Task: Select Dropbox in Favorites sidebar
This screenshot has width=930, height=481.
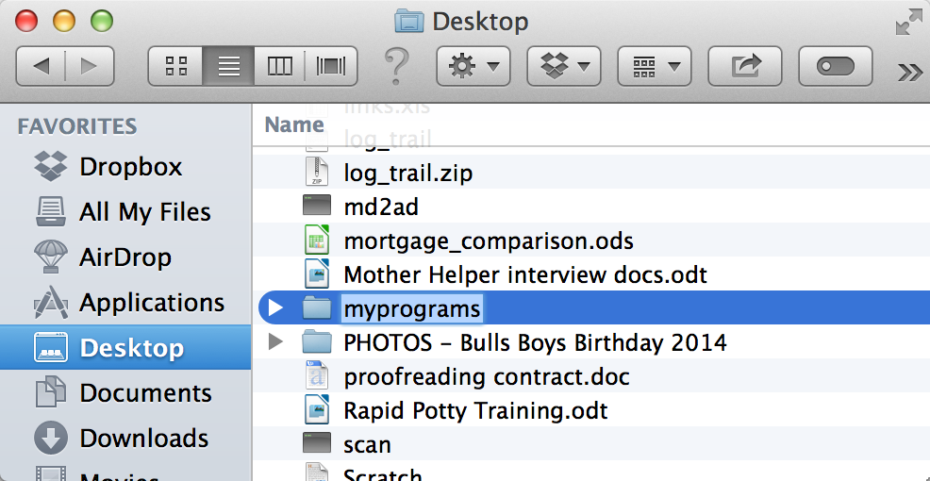Action: pyautogui.click(x=130, y=167)
